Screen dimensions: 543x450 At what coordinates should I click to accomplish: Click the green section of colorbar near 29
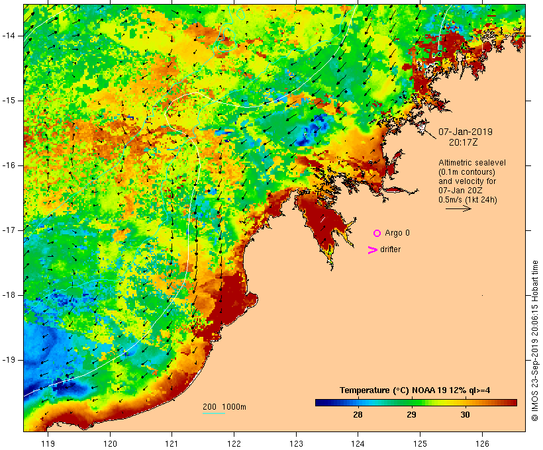412,402
